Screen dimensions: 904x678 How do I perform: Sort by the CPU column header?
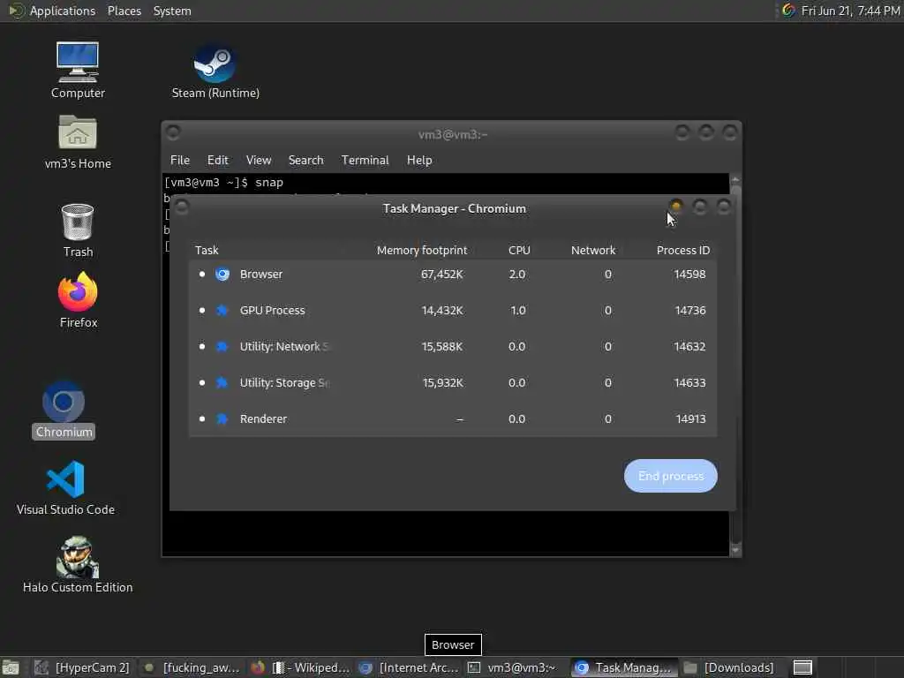[x=519, y=250]
